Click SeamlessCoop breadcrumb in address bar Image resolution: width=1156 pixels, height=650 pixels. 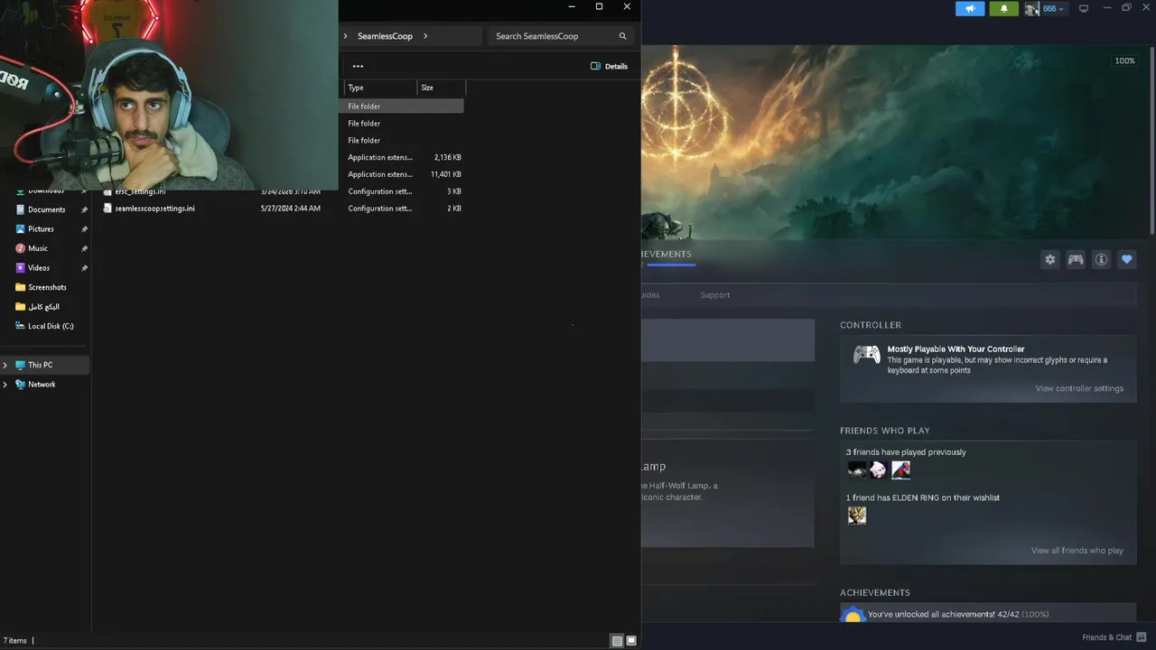pyautogui.click(x=385, y=36)
